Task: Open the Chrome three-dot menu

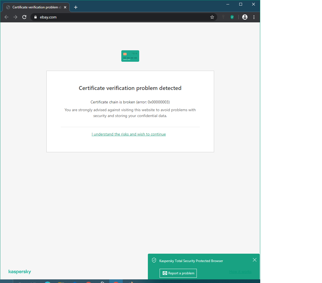Action: click(254, 17)
